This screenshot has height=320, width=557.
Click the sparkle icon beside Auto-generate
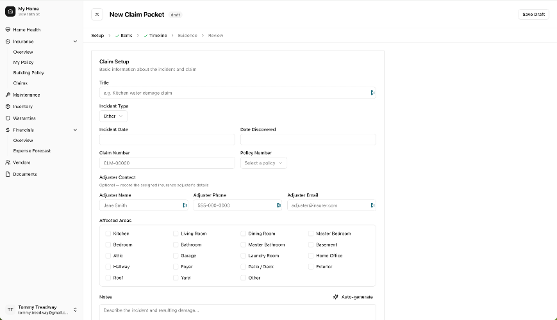[336, 297]
